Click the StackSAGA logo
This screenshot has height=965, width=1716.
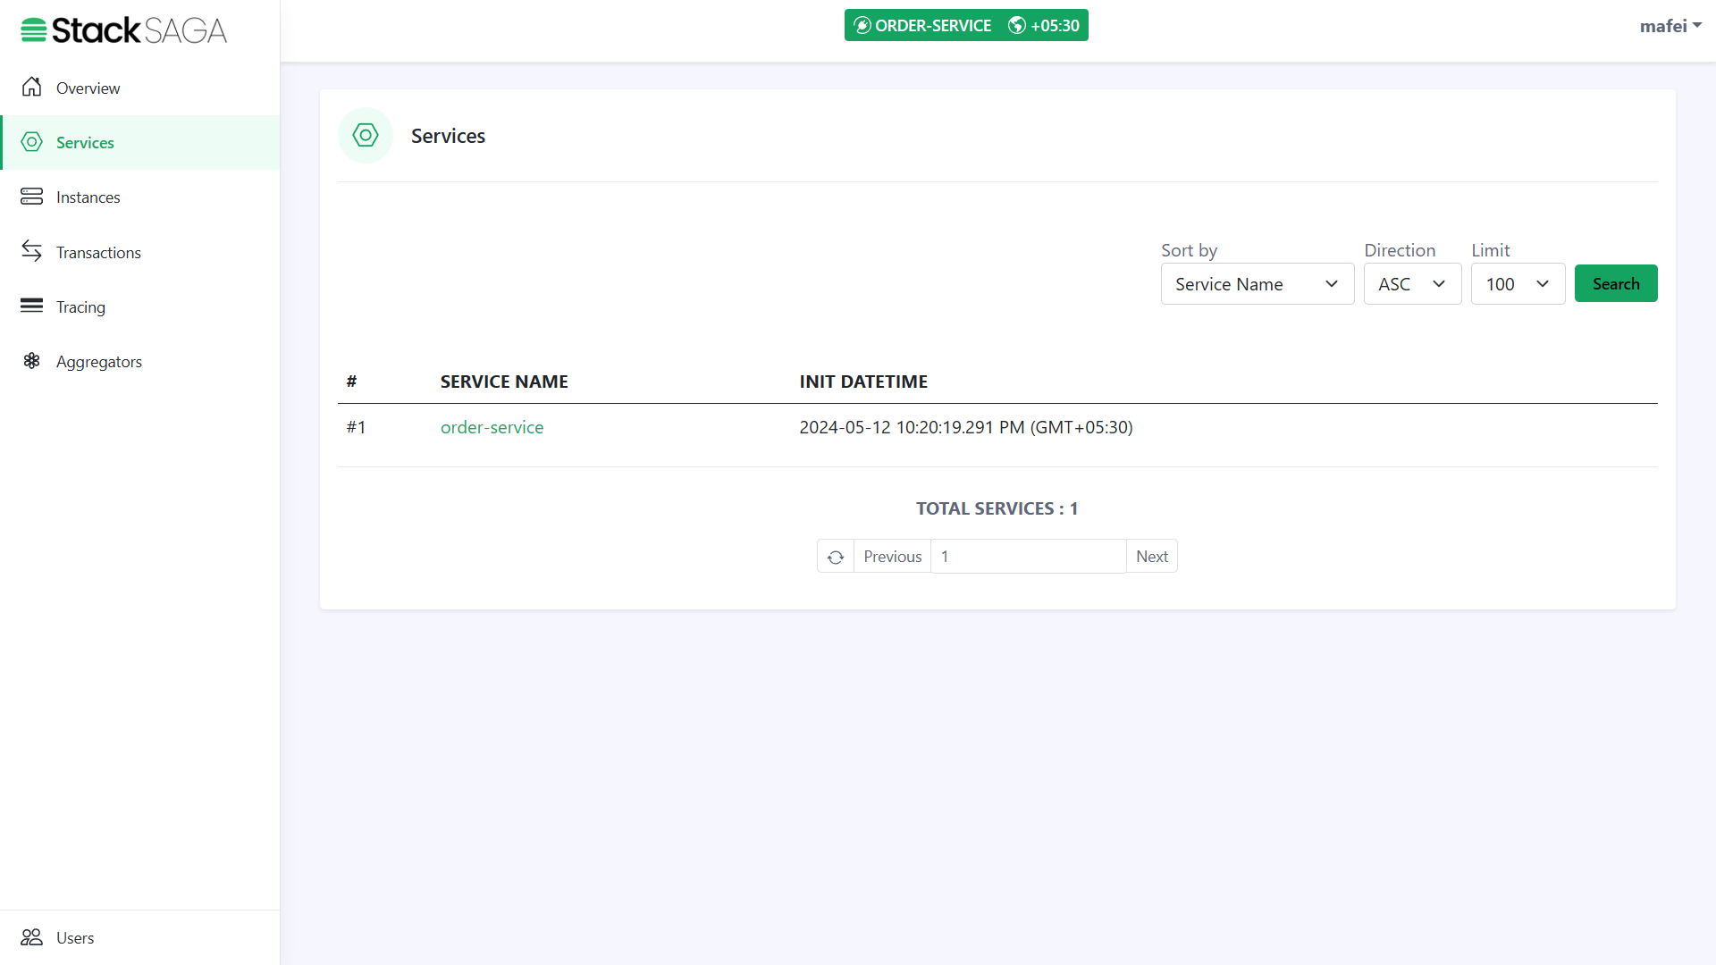pos(123,30)
